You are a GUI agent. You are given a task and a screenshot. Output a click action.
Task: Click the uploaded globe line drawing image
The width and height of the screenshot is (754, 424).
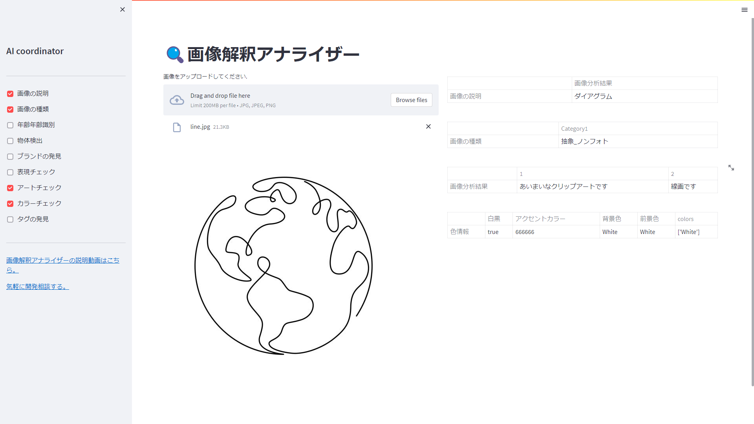click(283, 266)
